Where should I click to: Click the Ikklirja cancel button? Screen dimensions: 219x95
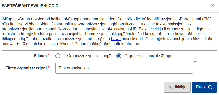[177, 87]
